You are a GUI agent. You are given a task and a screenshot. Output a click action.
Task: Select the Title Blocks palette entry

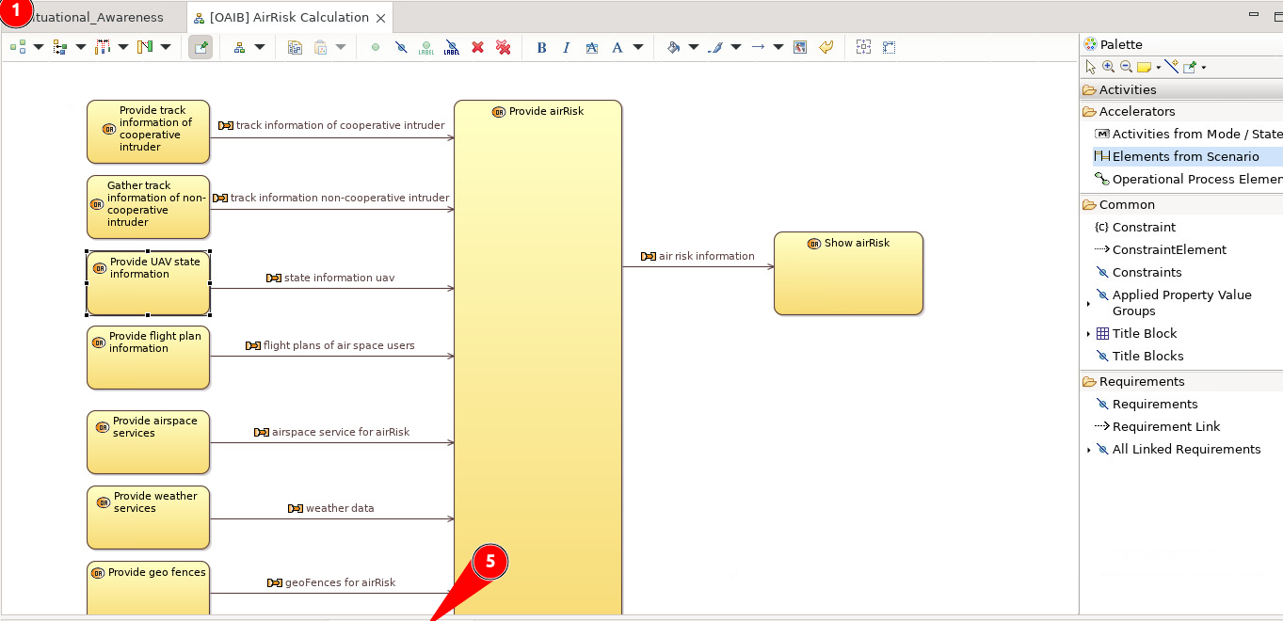(x=1140, y=356)
